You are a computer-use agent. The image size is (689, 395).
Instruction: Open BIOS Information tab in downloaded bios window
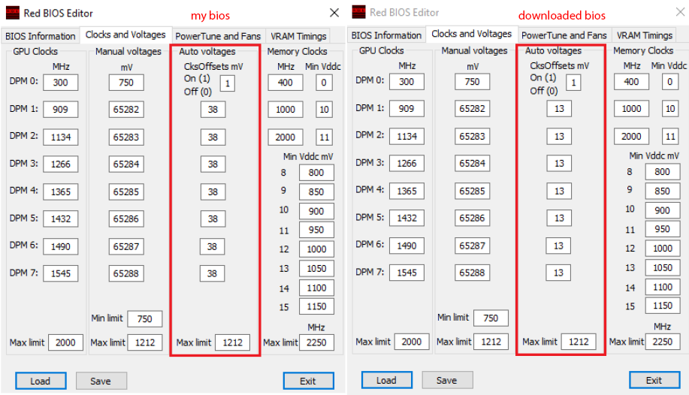coord(387,35)
